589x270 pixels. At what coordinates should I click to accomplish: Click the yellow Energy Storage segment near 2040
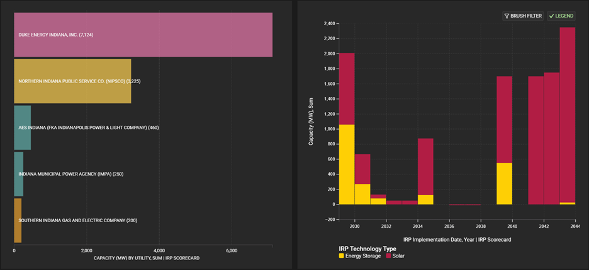tap(504, 184)
